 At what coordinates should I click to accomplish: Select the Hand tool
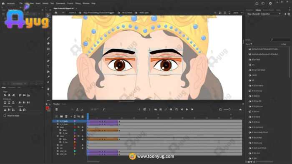(48, 89)
